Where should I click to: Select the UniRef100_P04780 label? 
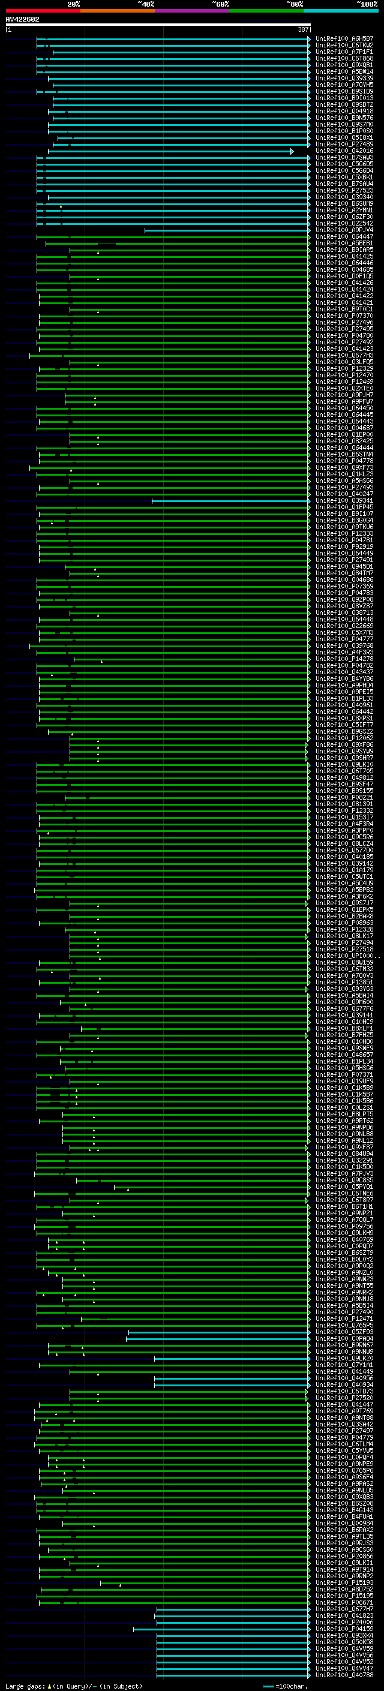pos(344,335)
